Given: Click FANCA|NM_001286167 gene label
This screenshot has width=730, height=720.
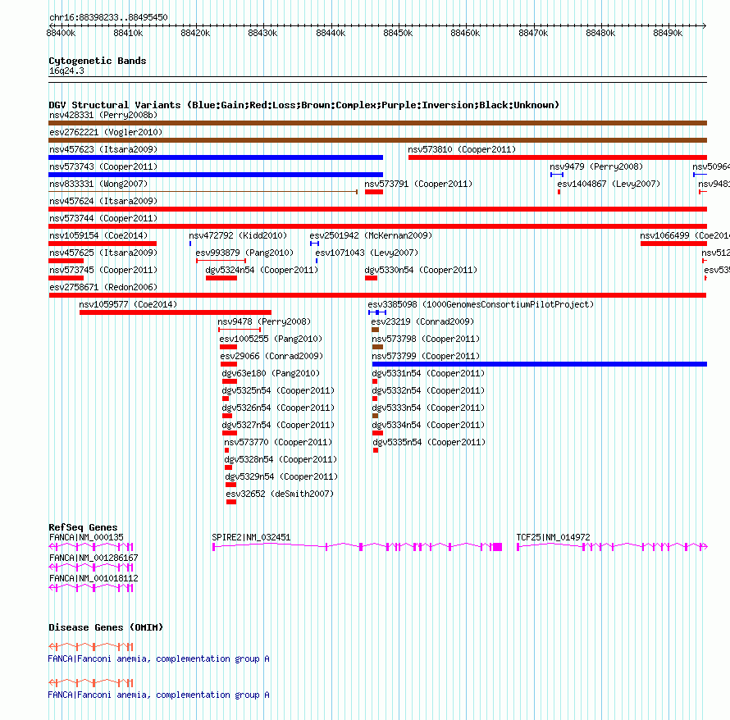Looking at the screenshot, I should point(94,558).
